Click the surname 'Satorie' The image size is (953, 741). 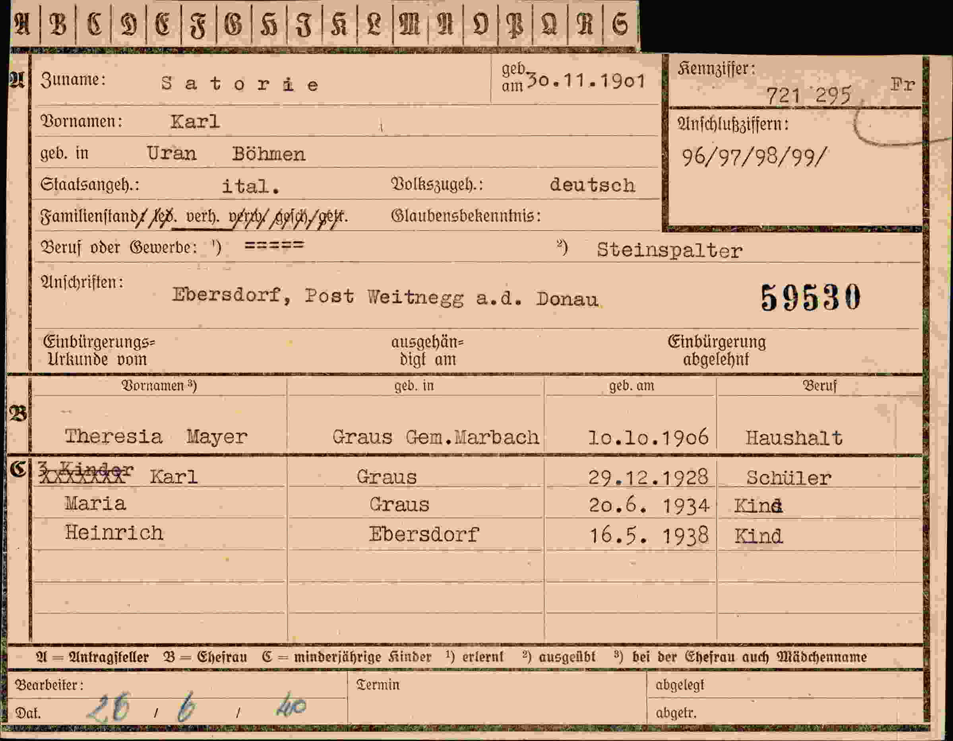[240, 83]
